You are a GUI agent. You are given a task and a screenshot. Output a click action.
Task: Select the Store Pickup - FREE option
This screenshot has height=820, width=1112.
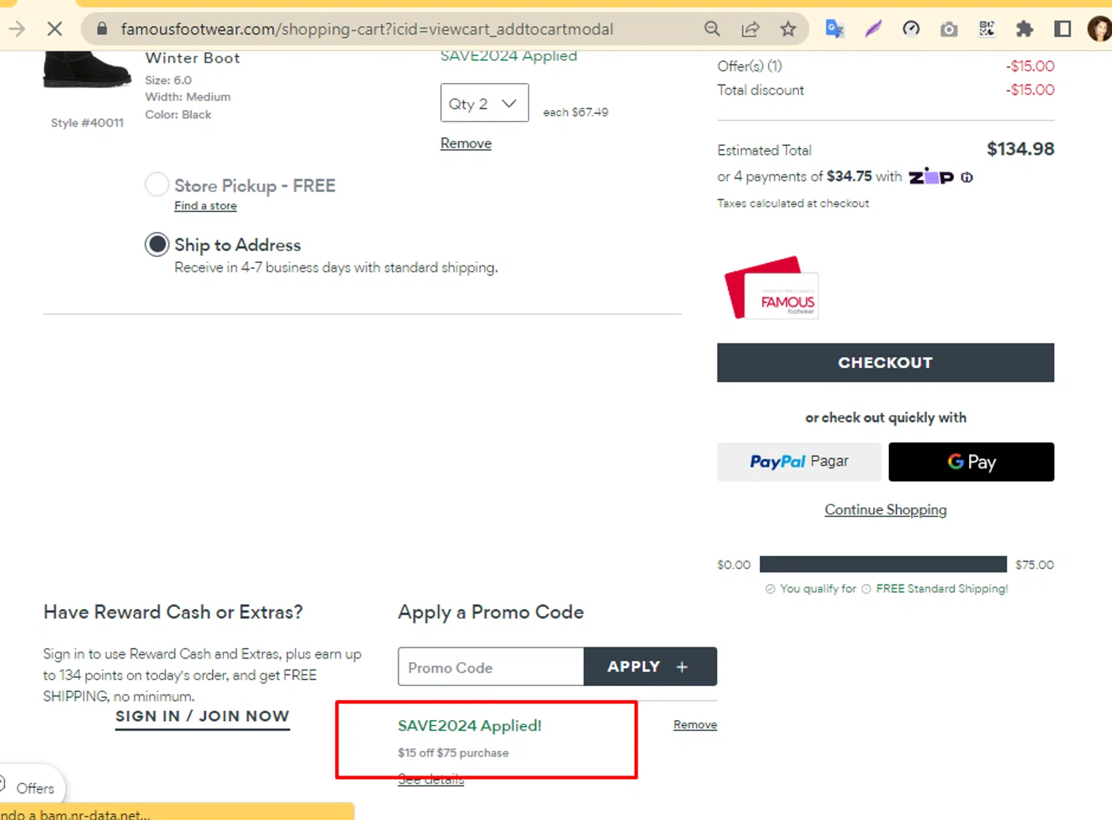(156, 184)
